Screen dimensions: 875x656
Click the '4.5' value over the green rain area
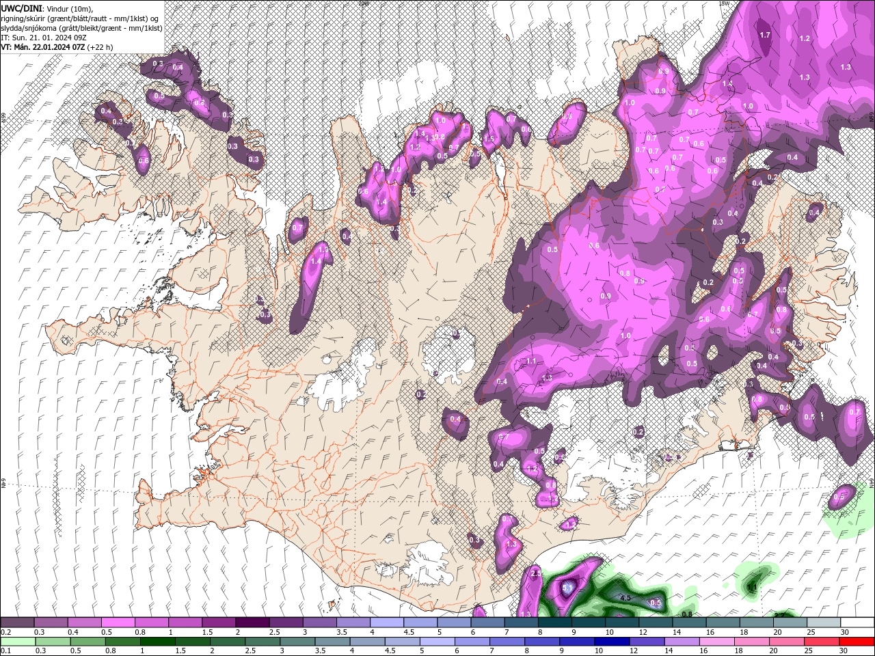click(x=625, y=598)
